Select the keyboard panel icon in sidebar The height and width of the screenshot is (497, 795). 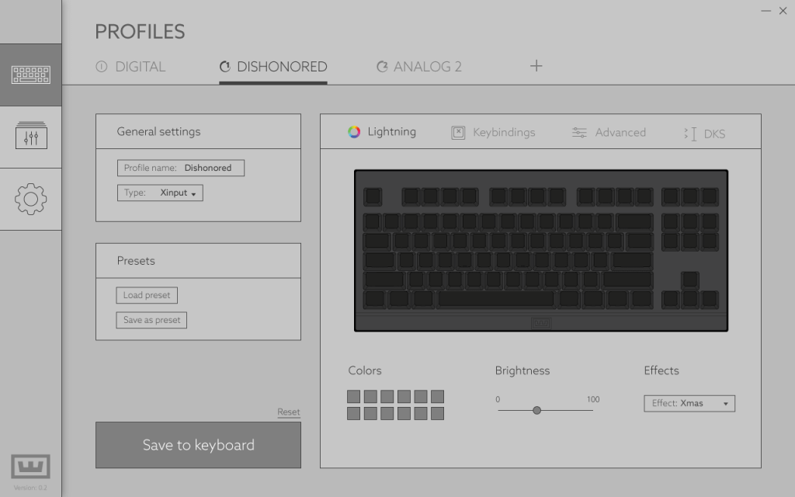tap(31, 74)
